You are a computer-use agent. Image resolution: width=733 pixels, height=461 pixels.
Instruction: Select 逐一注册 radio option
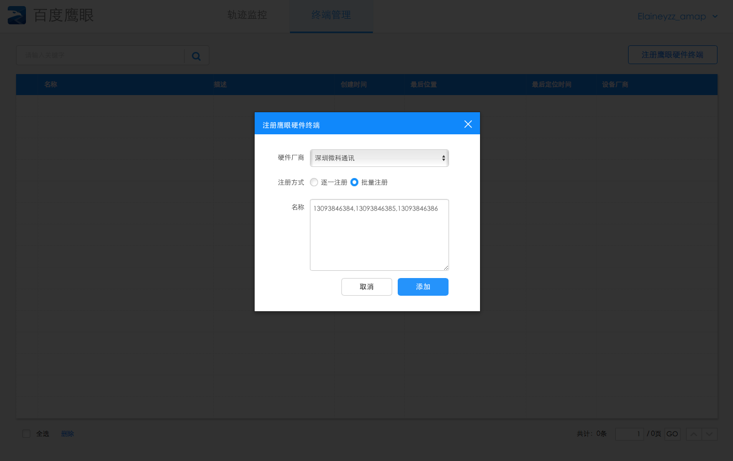coord(314,182)
